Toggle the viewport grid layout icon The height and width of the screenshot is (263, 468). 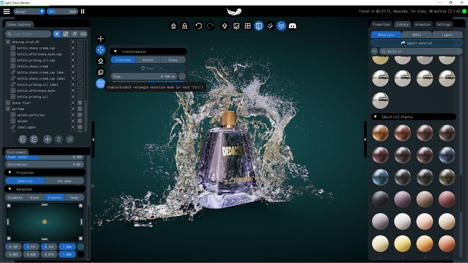coord(248,26)
